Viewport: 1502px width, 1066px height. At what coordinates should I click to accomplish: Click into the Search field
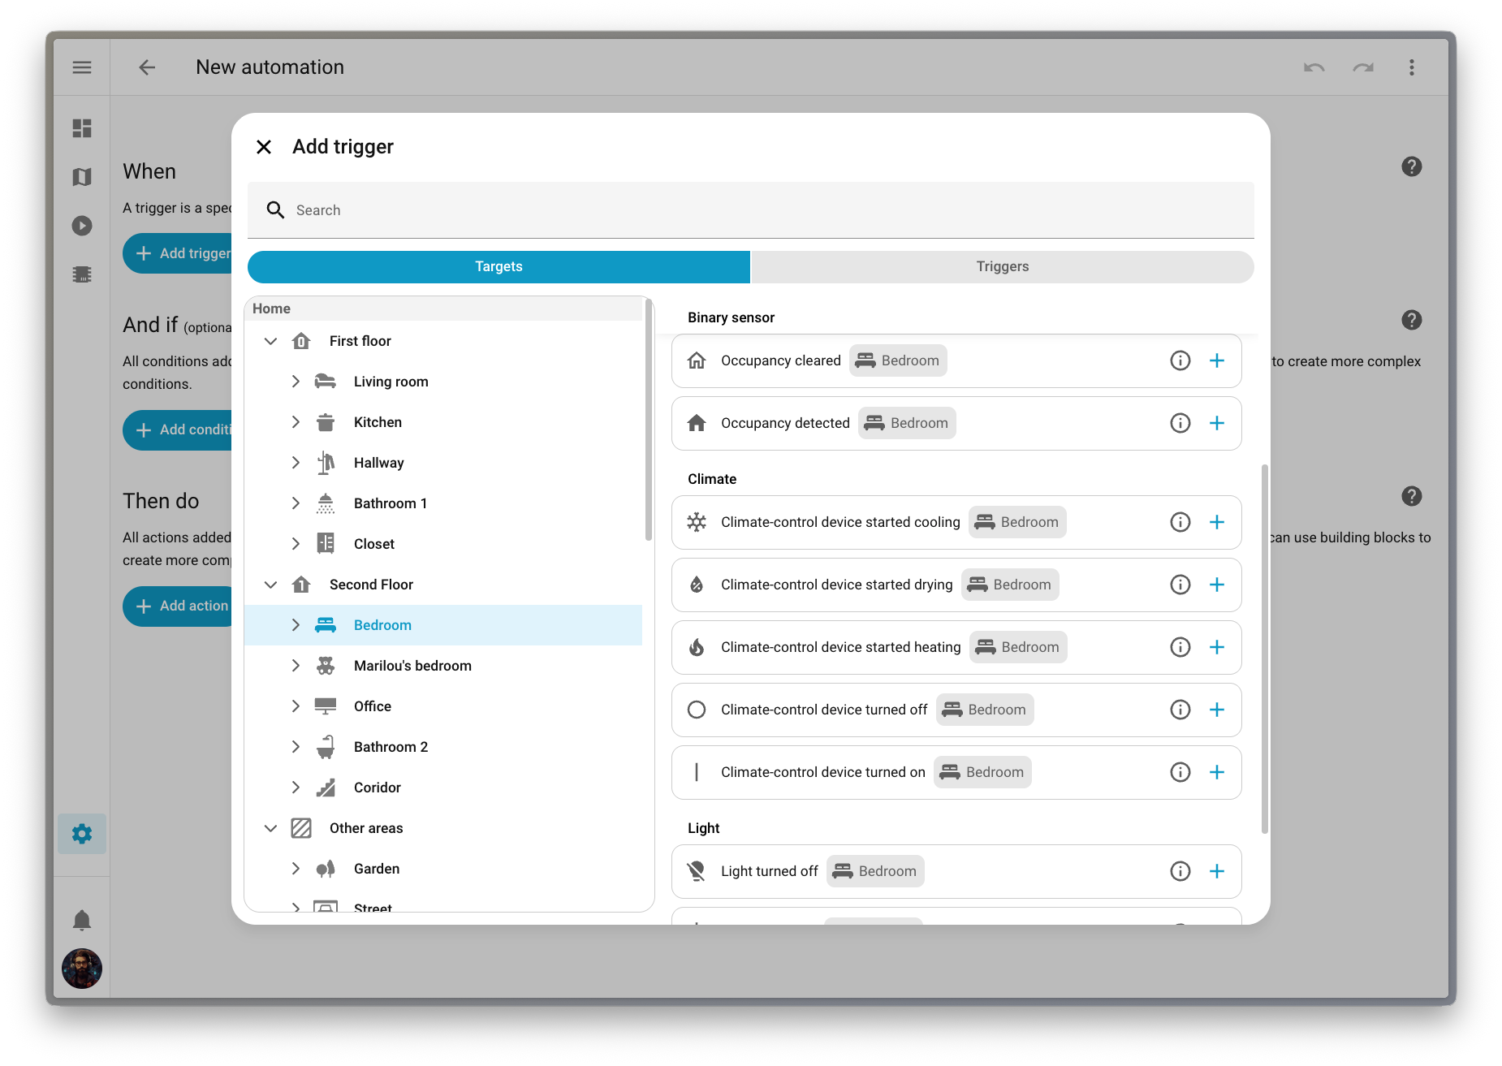click(568, 209)
